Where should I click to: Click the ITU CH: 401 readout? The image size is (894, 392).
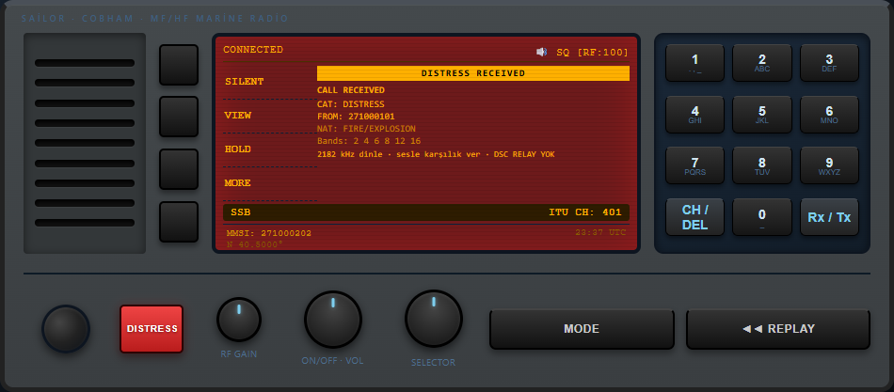click(585, 212)
